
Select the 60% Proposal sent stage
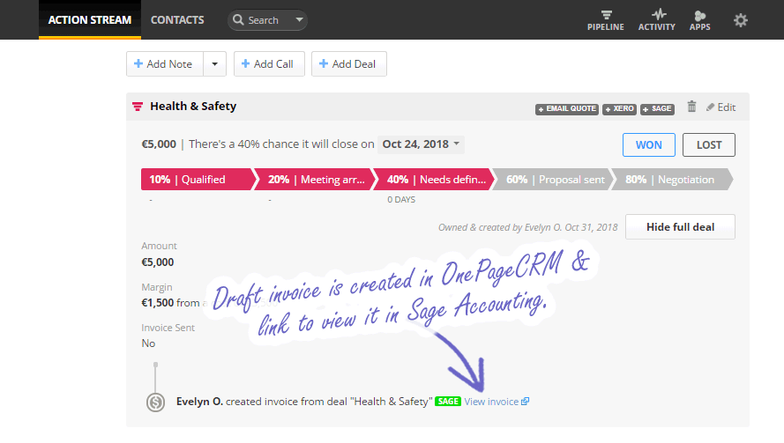tap(554, 180)
